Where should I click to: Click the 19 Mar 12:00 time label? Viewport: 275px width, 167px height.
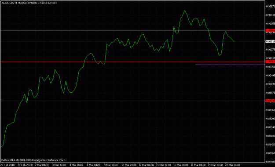(215, 165)
